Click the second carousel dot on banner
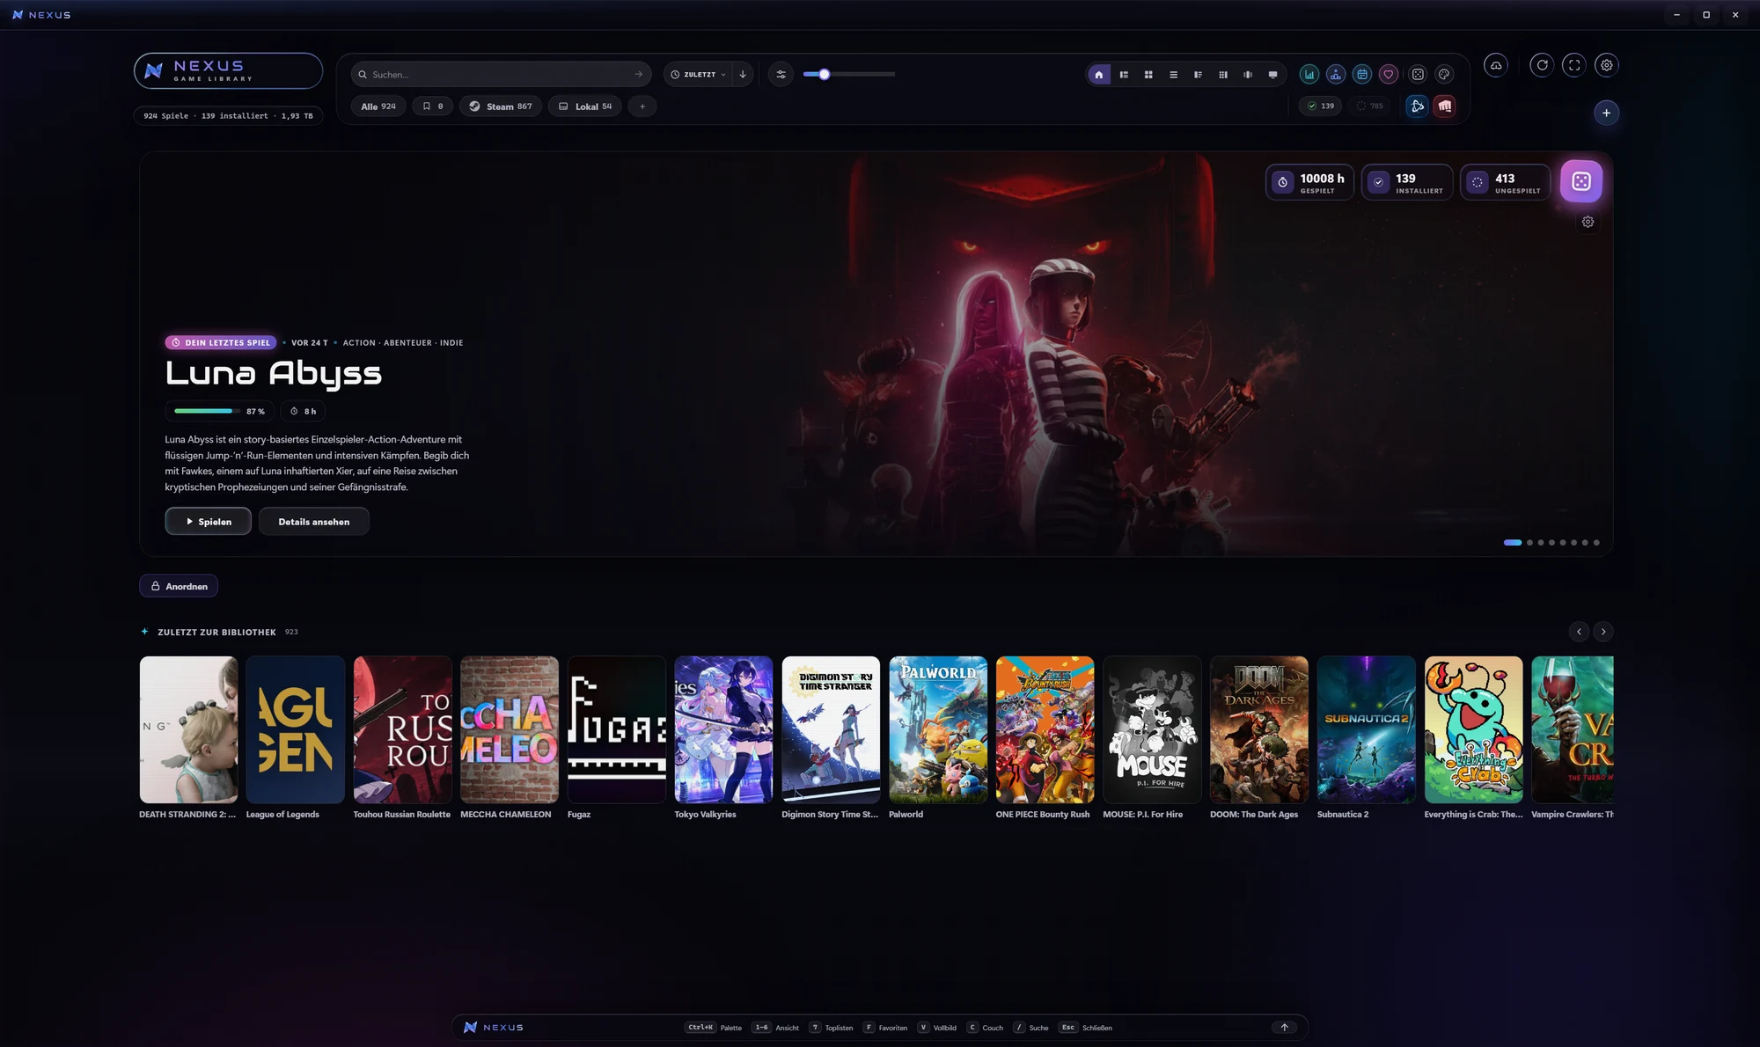 pos(1529,543)
